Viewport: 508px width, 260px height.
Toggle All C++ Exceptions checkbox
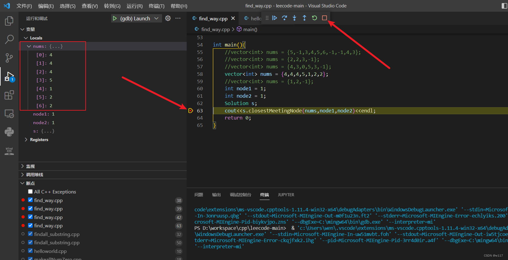click(x=30, y=192)
